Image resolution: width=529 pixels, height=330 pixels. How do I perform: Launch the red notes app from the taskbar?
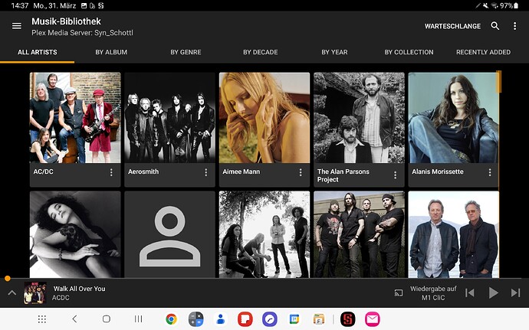[x=245, y=319]
